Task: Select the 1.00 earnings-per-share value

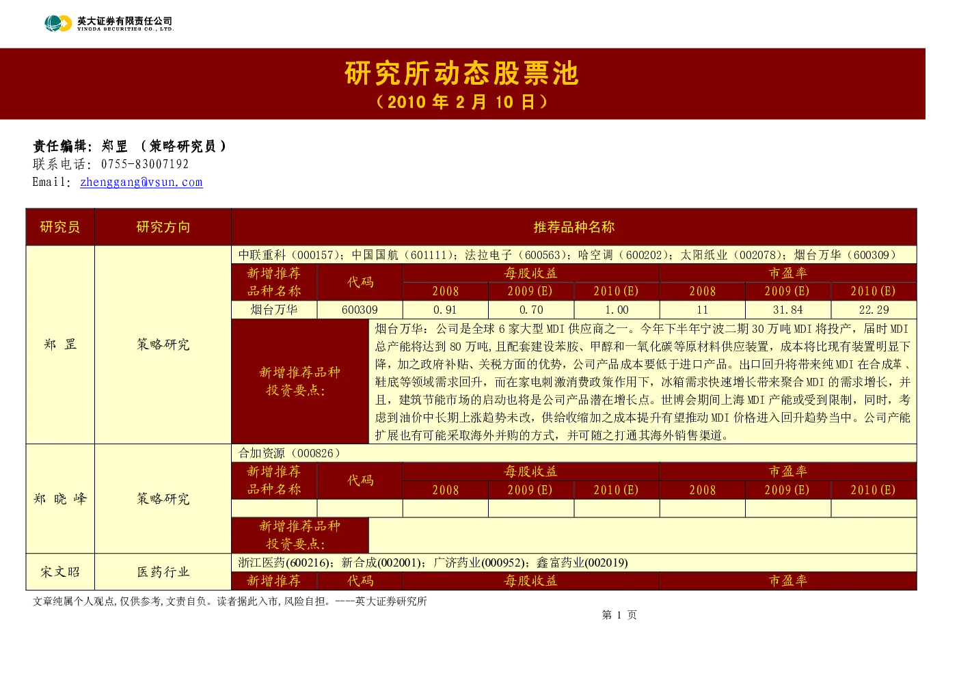Action: point(617,310)
